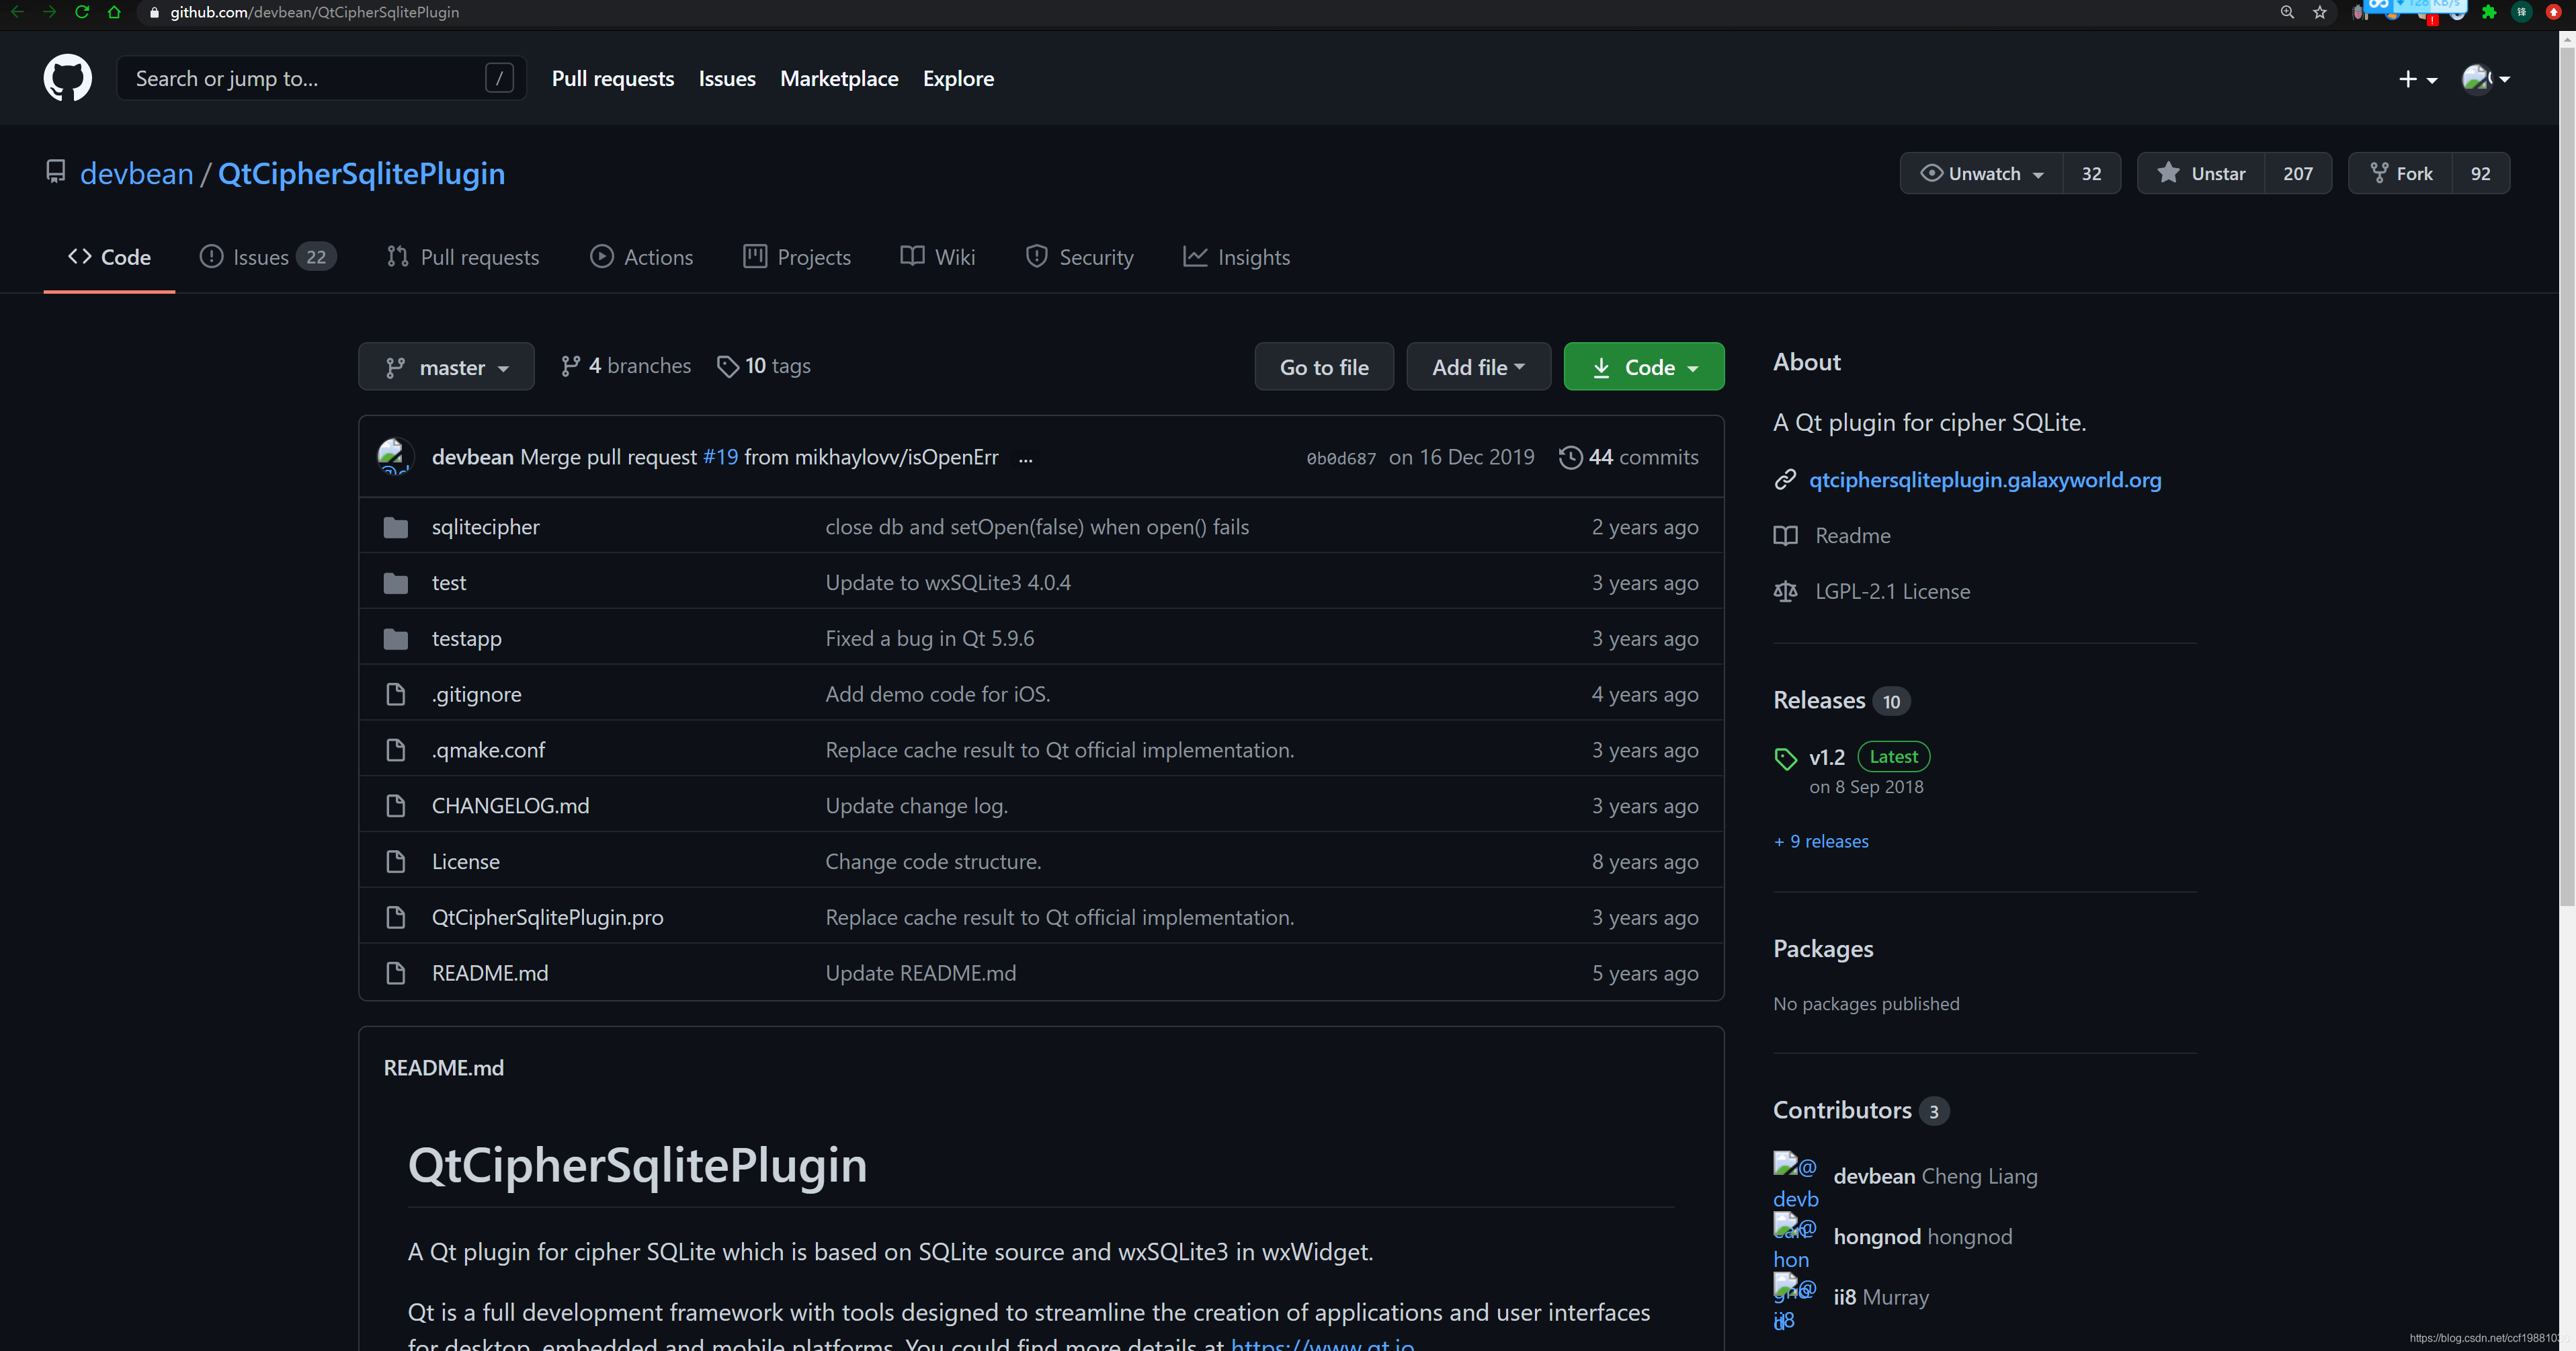Open the master branch dropdown

(x=446, y=367)
